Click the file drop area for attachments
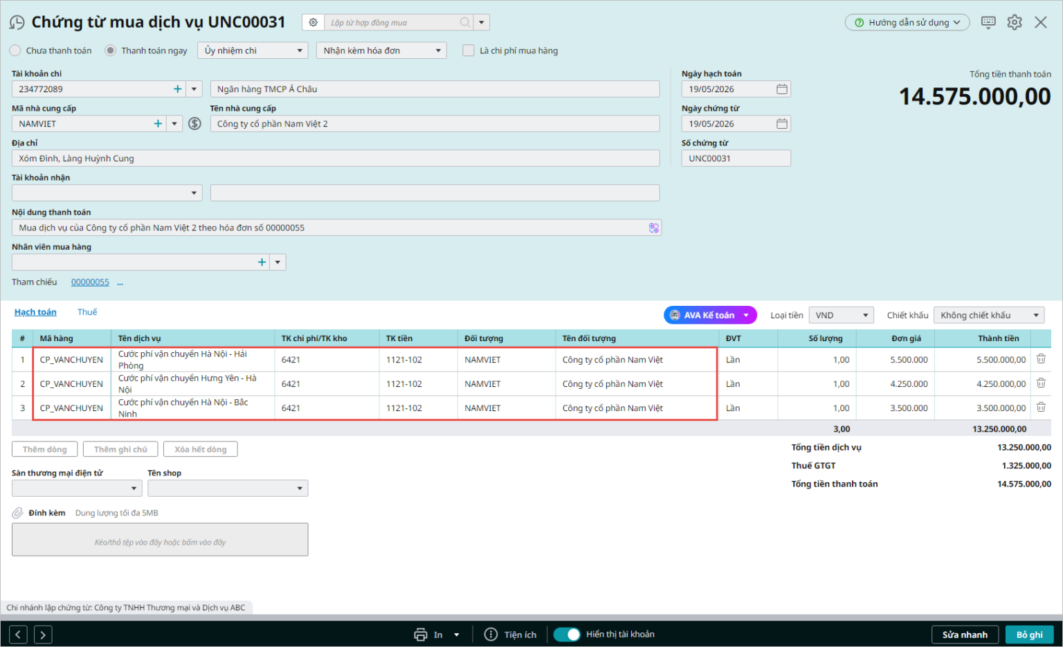 coord(160,540)
